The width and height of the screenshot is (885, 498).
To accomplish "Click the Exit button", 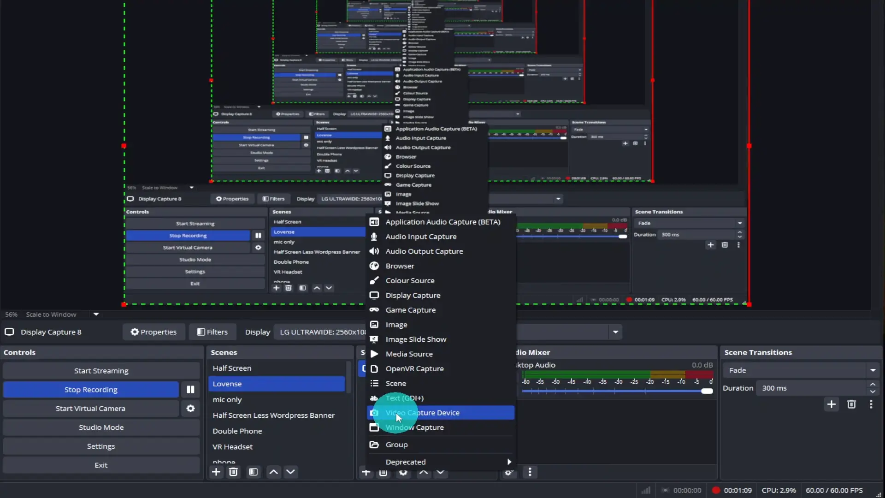I will pyautogui.click(x=101, y=465).
